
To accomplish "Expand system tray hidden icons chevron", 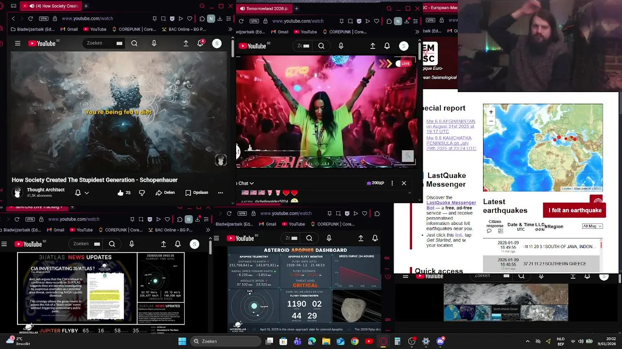I will (528, 341).
